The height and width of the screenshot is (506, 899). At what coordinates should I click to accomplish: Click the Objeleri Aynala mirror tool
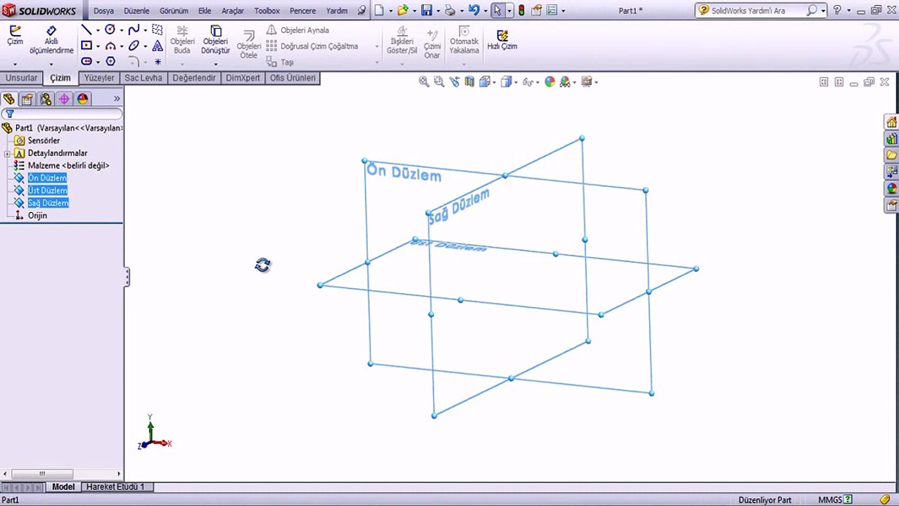[298, 30]
